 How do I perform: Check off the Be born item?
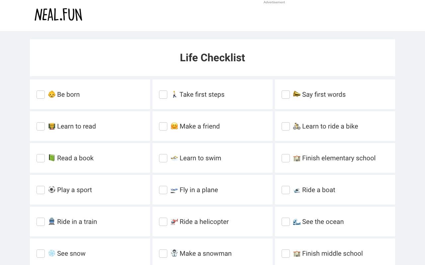[41, 94]
